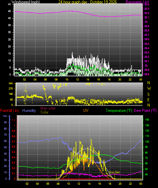This screenshot has height=188, width=158.
Task: Click the 30.4 barometer scale value
Action: point(147,4)
